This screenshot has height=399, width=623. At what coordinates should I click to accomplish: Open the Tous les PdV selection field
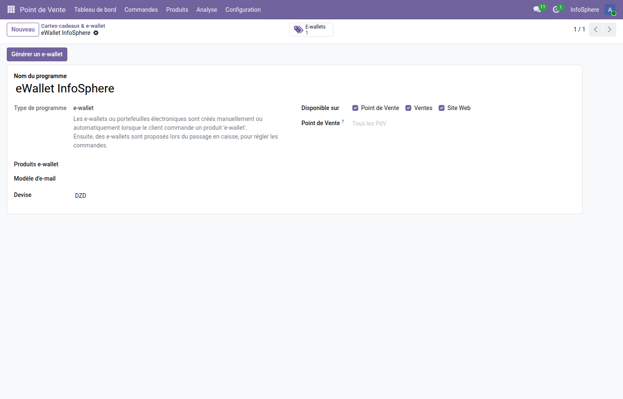pyautogui.click(x=369, y=123)
